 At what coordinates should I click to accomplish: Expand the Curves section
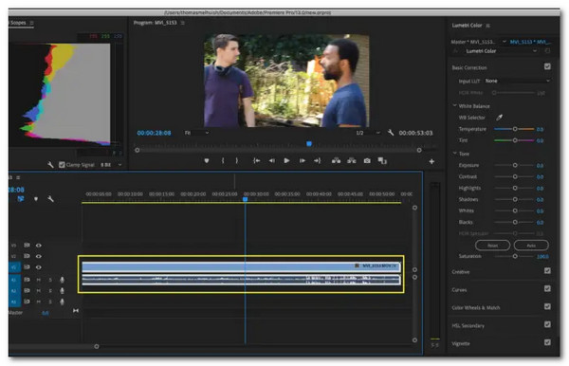click(x=459, y=289)
